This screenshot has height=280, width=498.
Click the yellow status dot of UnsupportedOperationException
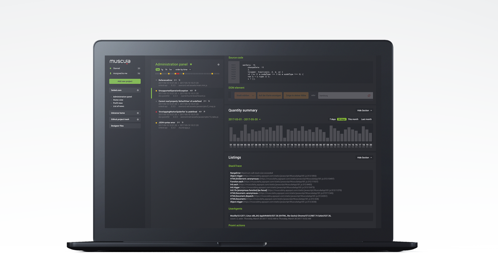click(156, 91)
